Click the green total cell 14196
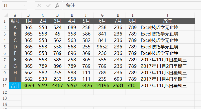201x109 pixels. tap(102, 85)
